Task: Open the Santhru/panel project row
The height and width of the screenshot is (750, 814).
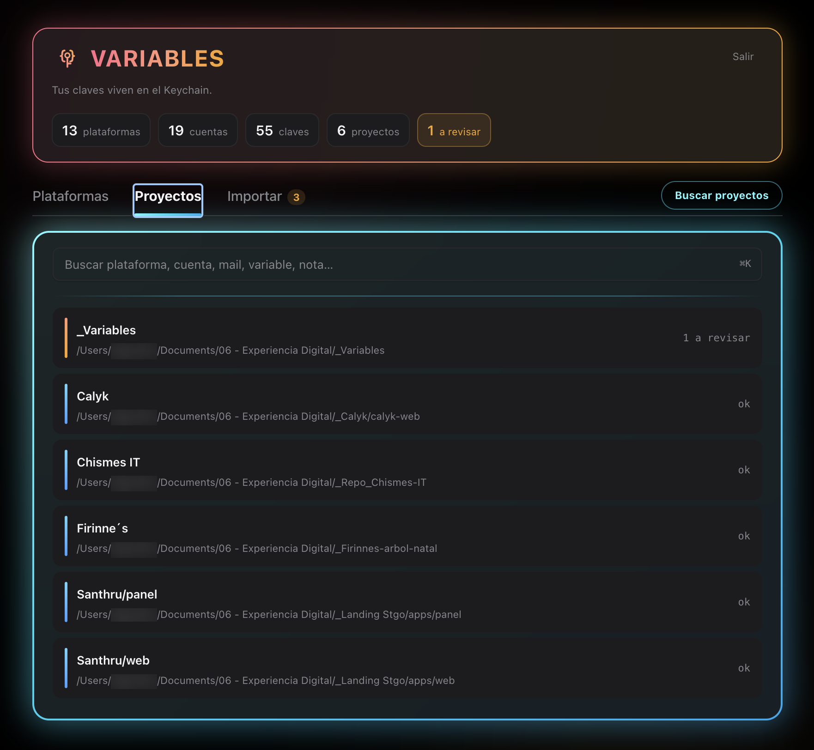Action: 407,602
